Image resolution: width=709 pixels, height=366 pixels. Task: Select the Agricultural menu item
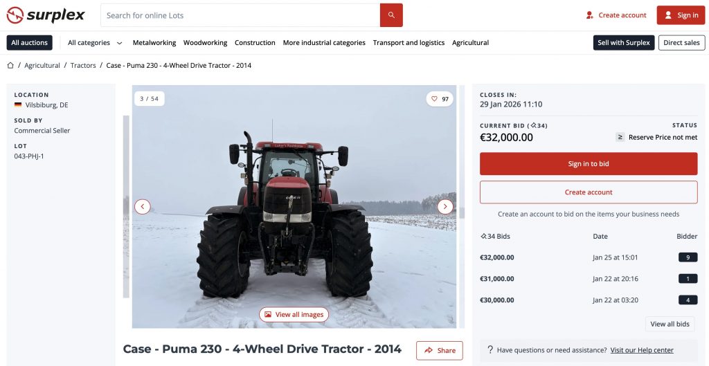tap(470, 43)
